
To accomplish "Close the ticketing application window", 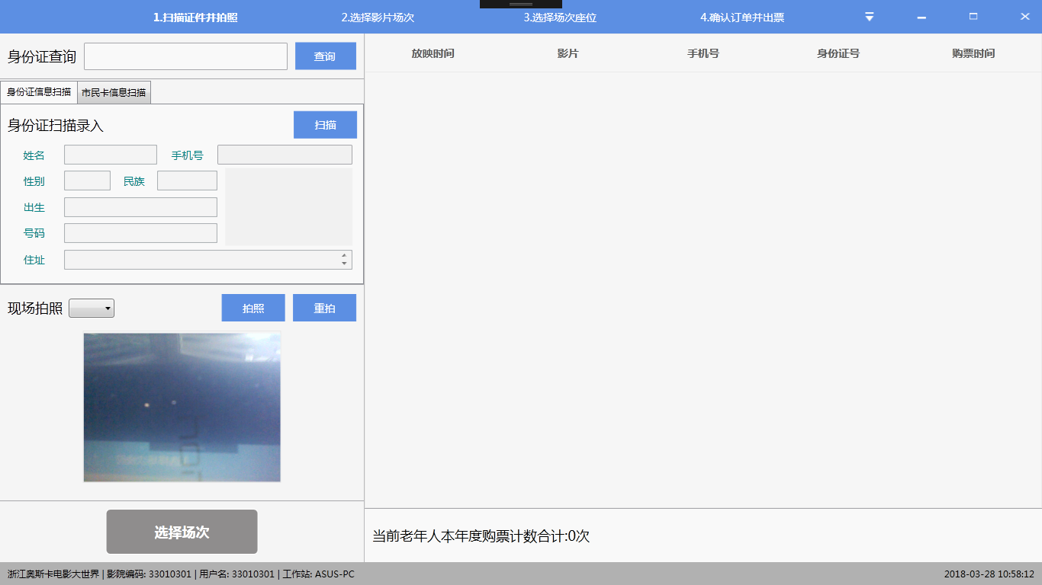I will pos(1025,16).
